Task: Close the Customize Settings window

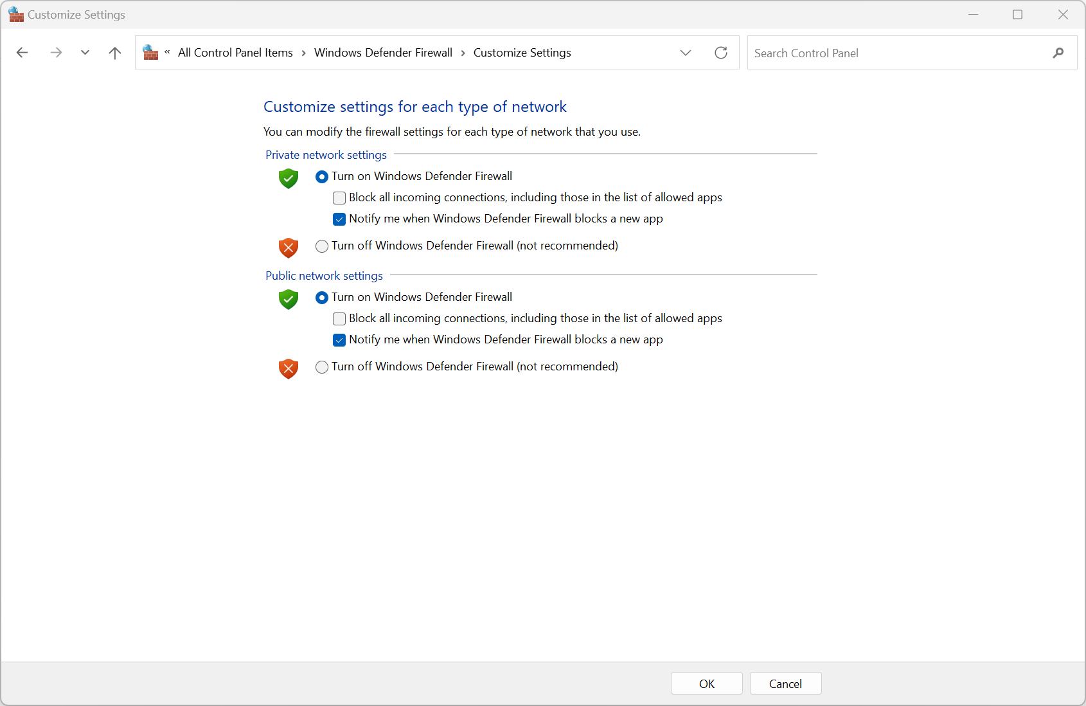Action: click(1063, 14)
